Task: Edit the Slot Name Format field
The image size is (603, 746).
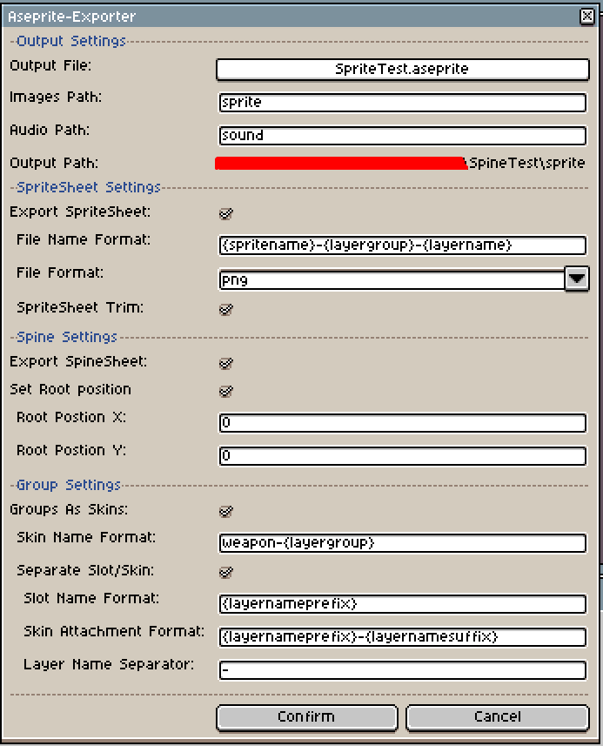Action: point(402,604)
